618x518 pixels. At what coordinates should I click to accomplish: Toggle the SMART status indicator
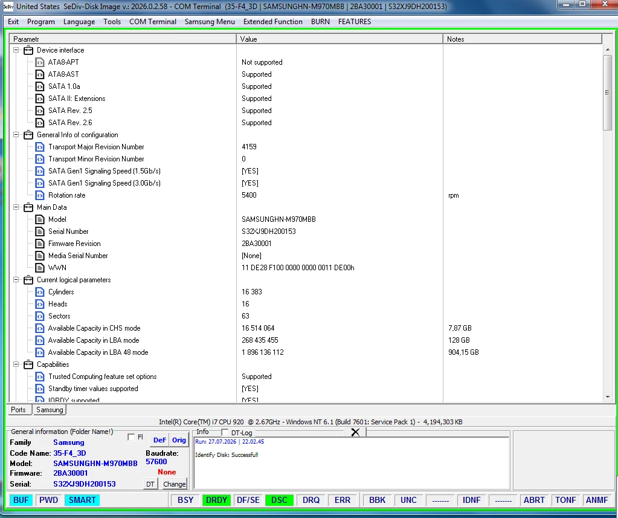pos(82,500)
